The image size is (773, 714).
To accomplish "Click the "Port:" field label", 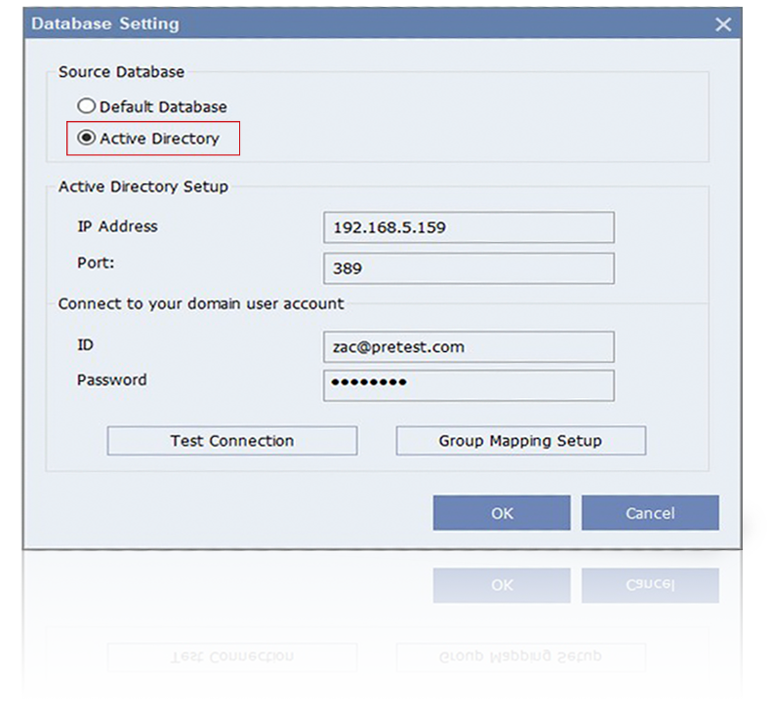I will [98, 263].
